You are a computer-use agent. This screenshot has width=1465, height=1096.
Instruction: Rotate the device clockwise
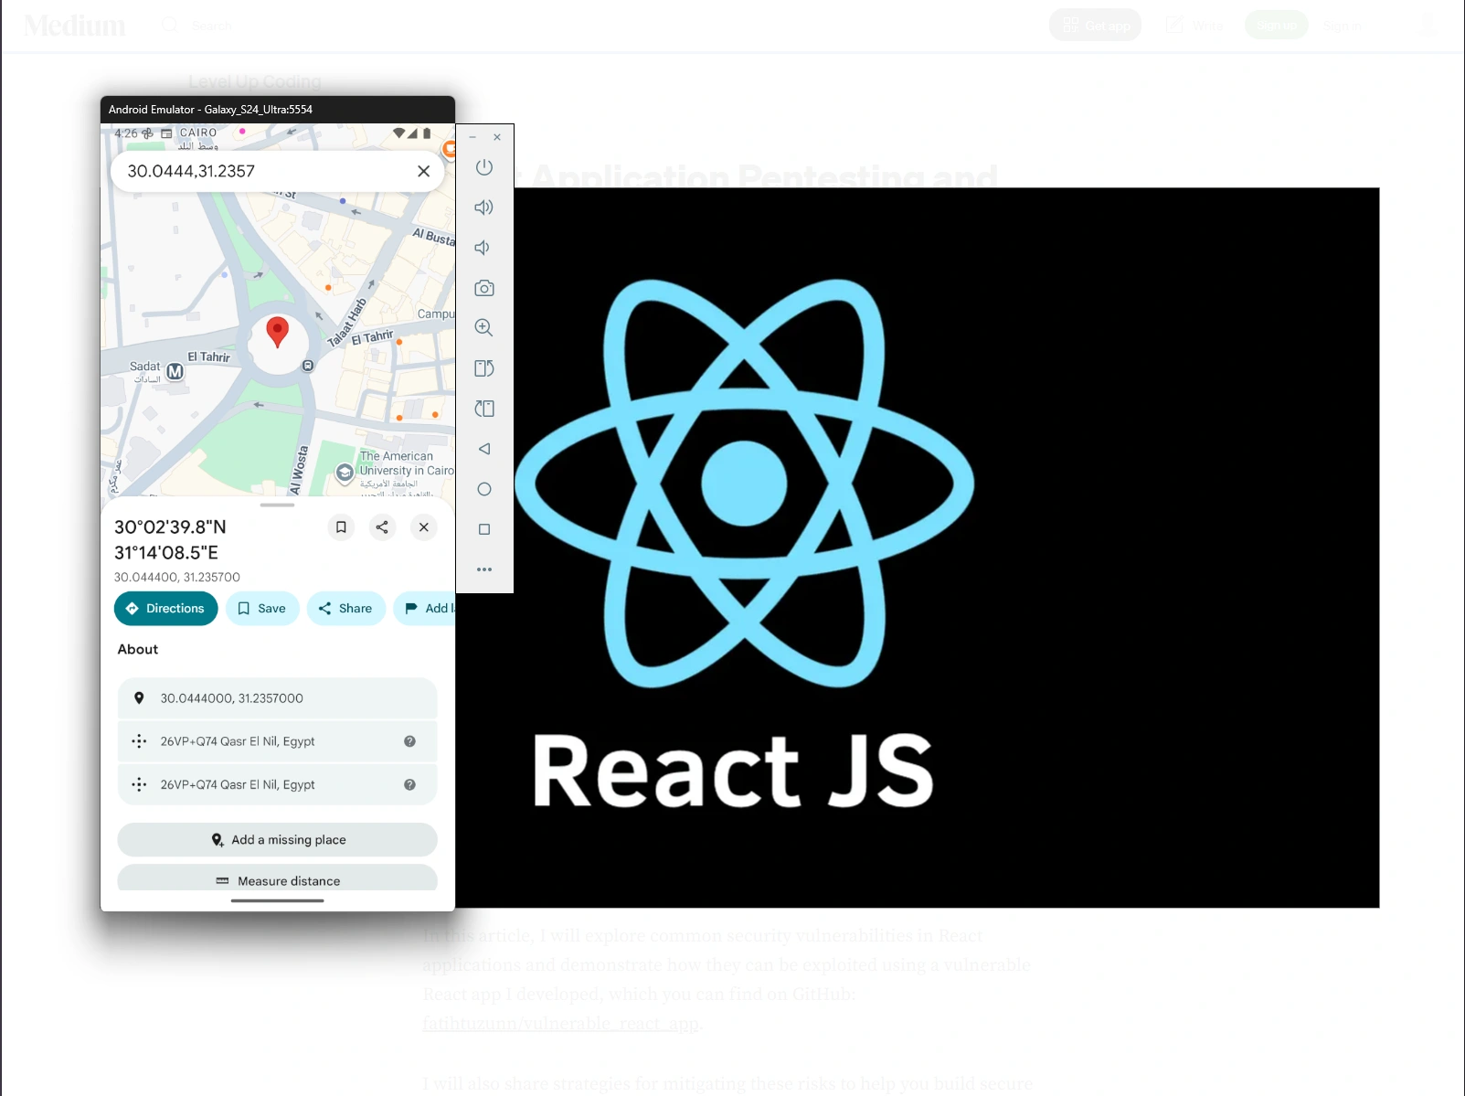coord(483,408)
